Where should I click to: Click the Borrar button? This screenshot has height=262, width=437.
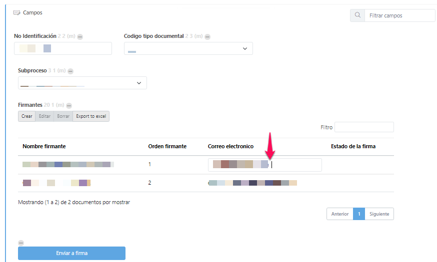pos(63,116)
